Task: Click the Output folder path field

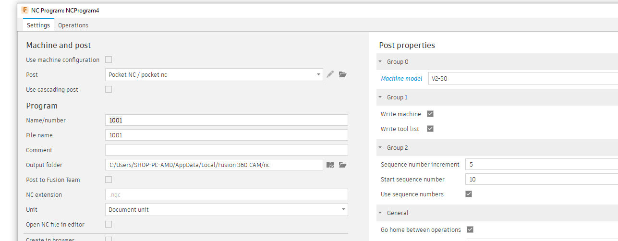Action: coord(214,165)
